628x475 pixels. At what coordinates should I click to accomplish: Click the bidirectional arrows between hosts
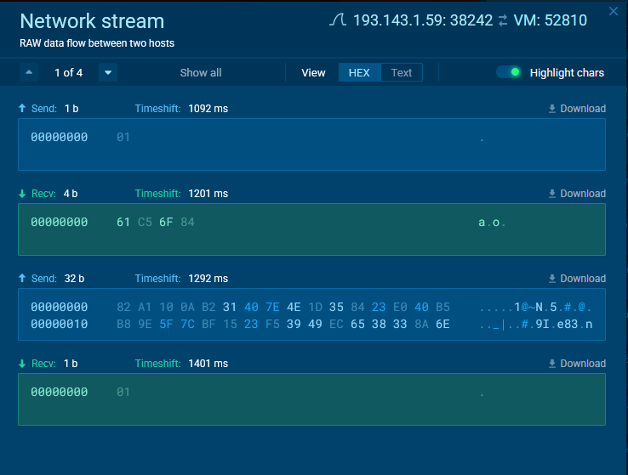pyautogui.click(x=504, y=20)
